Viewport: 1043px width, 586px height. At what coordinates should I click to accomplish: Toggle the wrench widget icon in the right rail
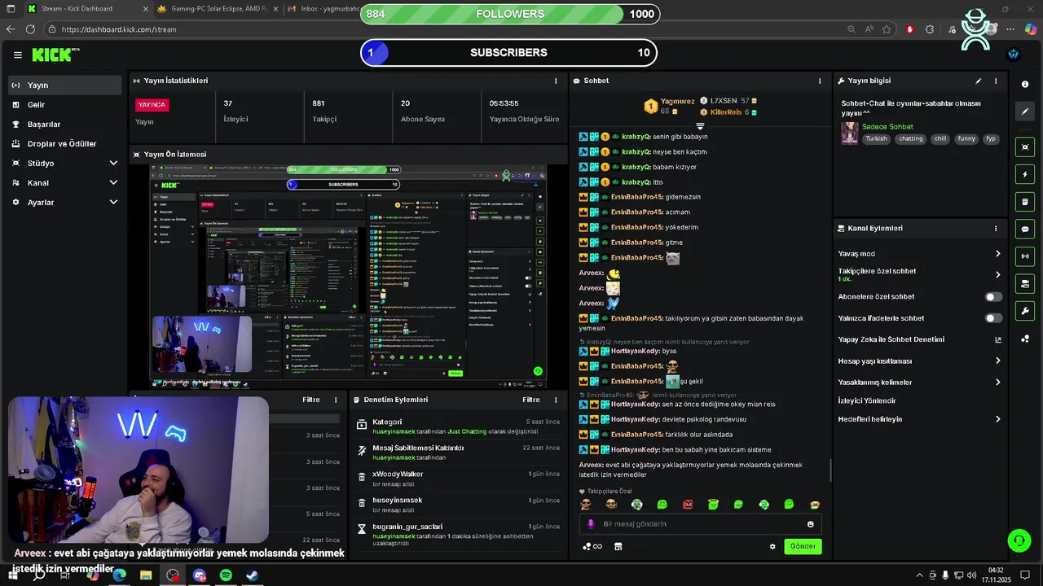pos(1025,311)
